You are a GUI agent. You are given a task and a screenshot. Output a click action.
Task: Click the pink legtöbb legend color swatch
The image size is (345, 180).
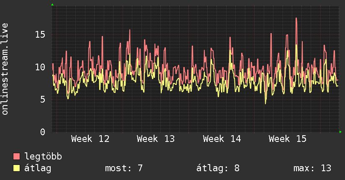pyautogui.click(x=16, y=157)
